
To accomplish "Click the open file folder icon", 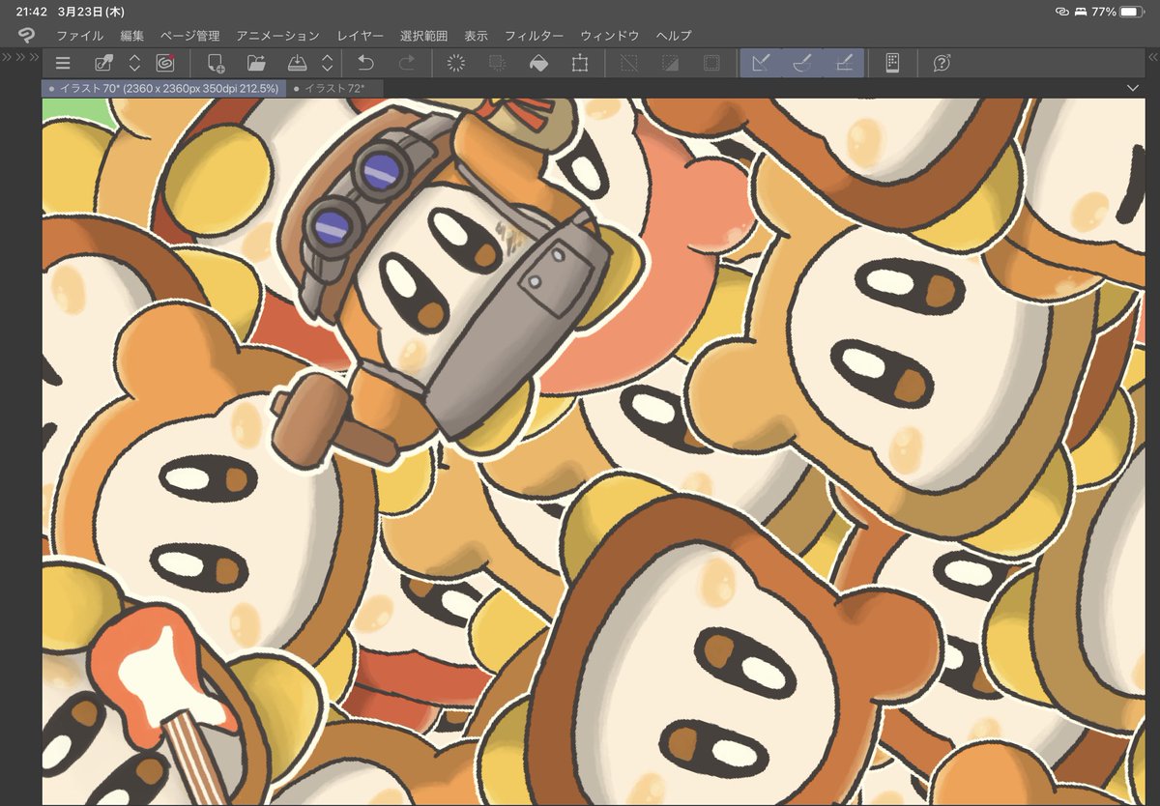I will (x=256, y=64).
